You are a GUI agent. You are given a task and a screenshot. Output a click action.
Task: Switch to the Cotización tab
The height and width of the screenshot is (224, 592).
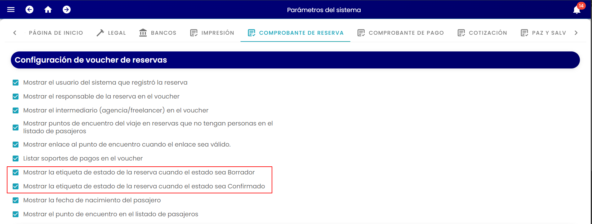tap(482, 33)
